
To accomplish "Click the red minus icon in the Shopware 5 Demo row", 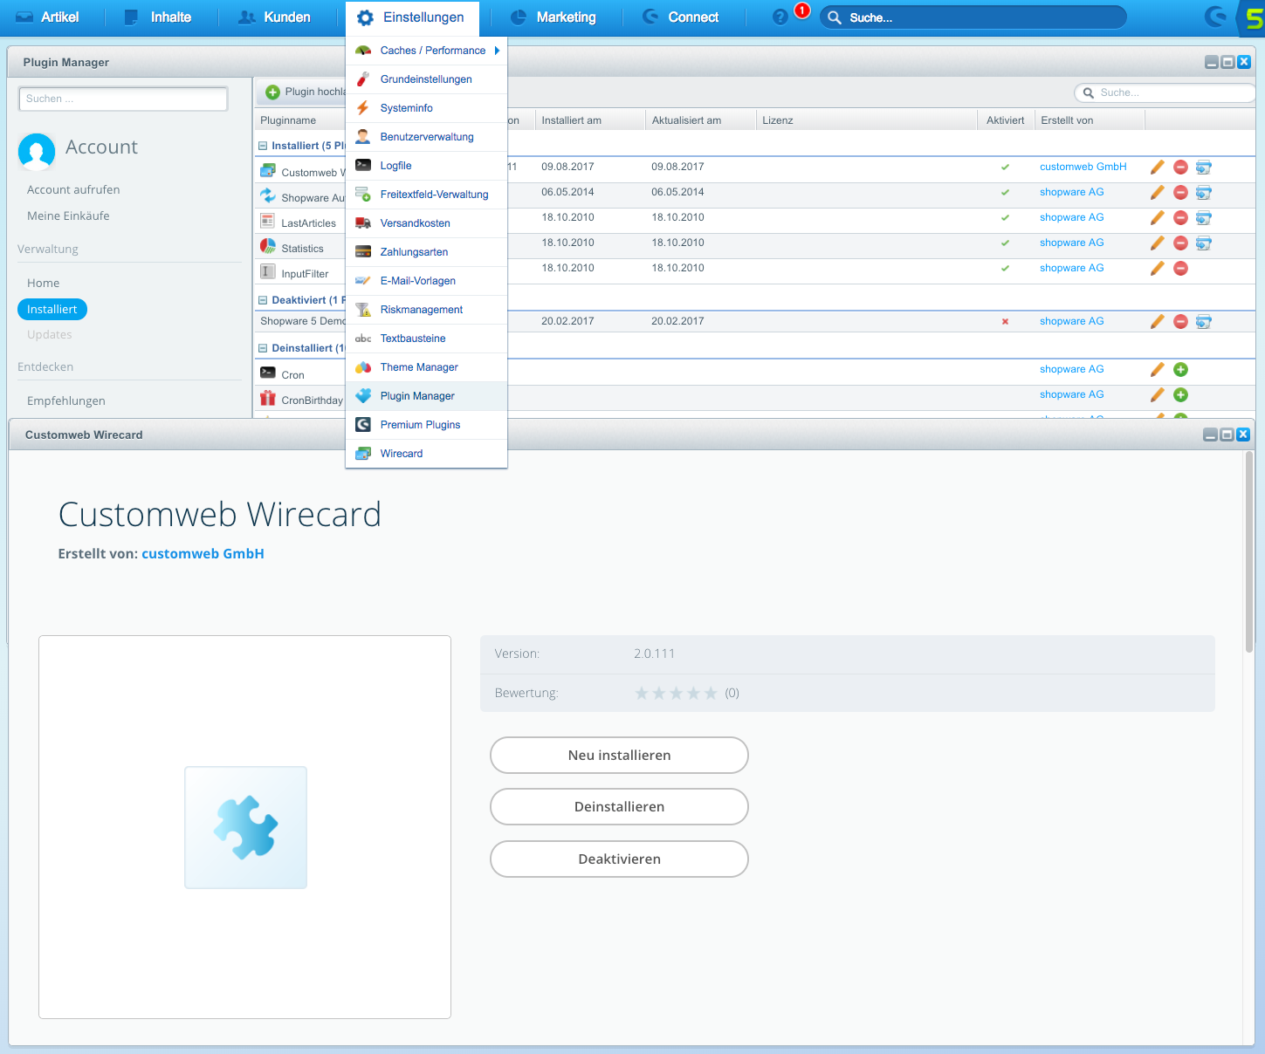I will 1180,322.
